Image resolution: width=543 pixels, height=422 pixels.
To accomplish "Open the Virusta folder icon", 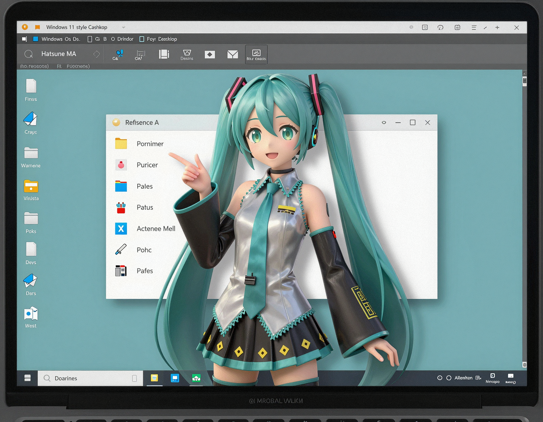I will click(x=31, y=190).
